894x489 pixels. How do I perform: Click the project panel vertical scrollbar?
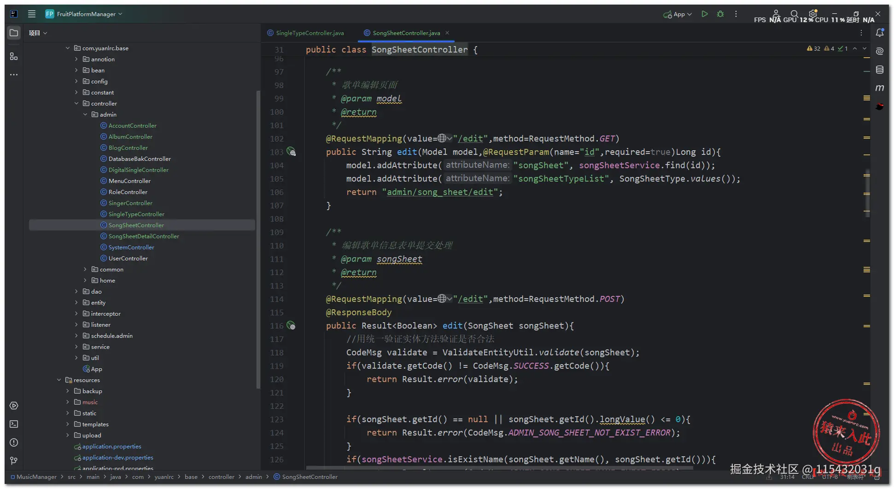pos(258,240)
